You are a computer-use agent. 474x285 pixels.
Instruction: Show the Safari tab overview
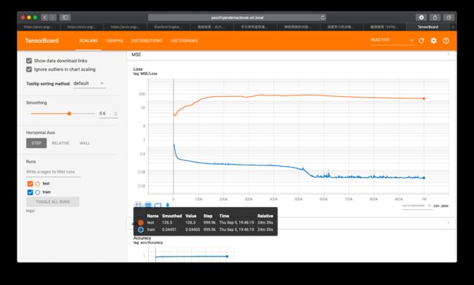tap(448, 17)
